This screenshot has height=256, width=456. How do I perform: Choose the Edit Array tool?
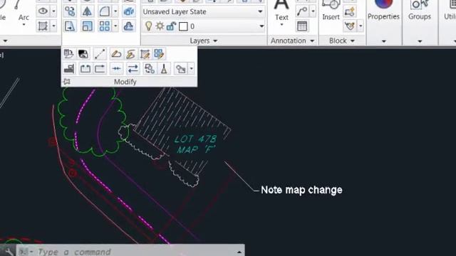pyautogui.click(x=159, y=54)
